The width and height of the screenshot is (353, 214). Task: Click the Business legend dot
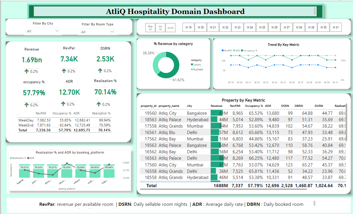(x=192, y=69)
